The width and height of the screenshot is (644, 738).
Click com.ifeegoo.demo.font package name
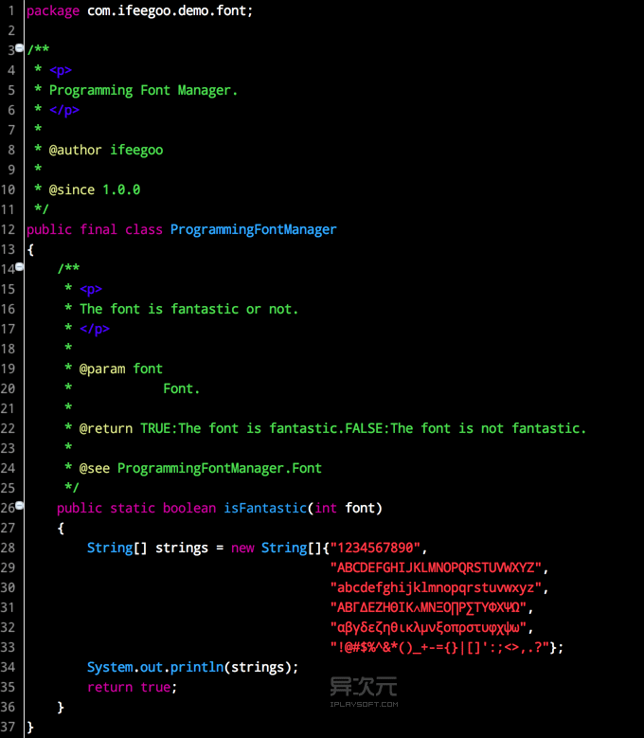click(x=167, y=11)
